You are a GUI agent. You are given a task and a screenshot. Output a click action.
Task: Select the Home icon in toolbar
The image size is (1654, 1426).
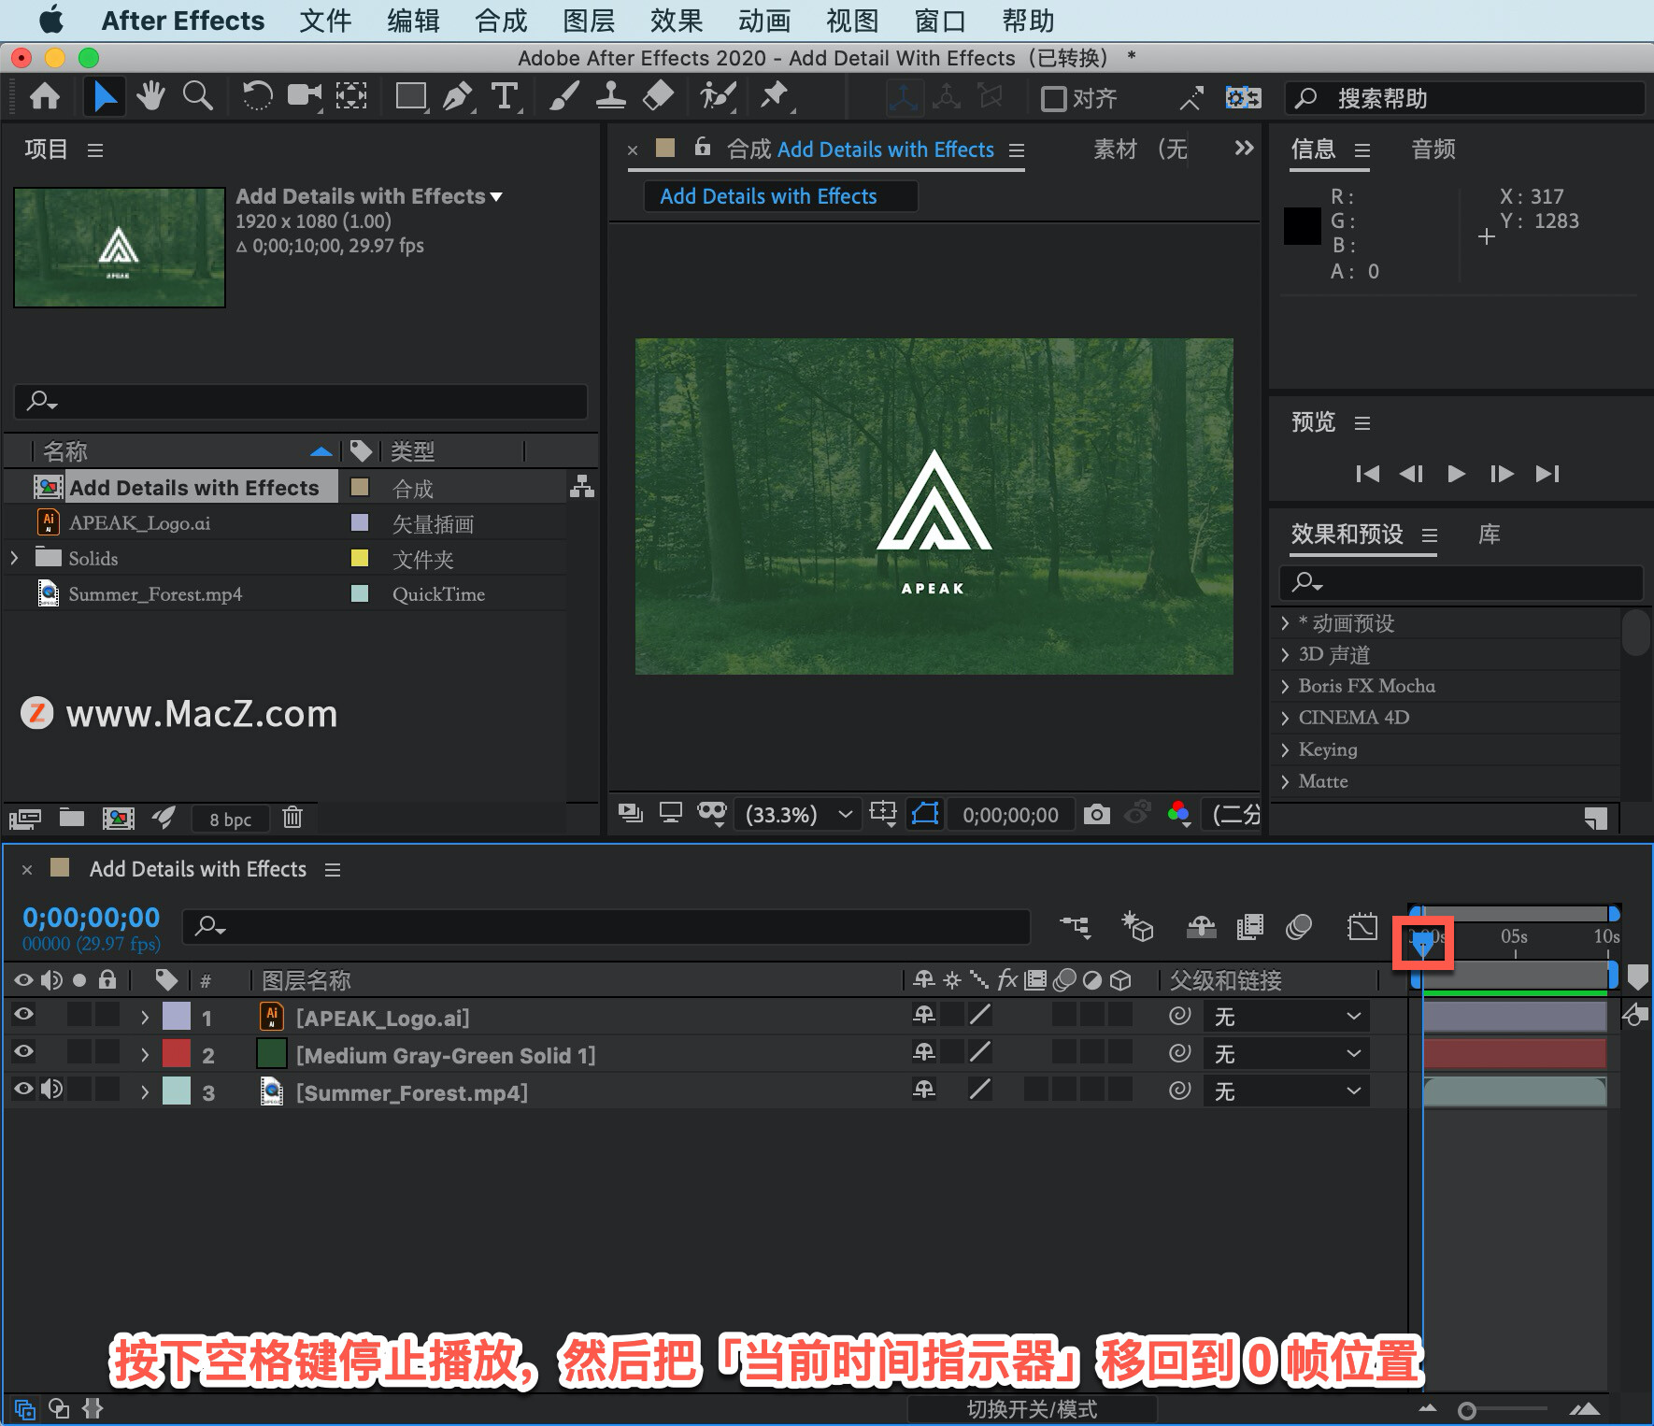(x=45, y=96)
